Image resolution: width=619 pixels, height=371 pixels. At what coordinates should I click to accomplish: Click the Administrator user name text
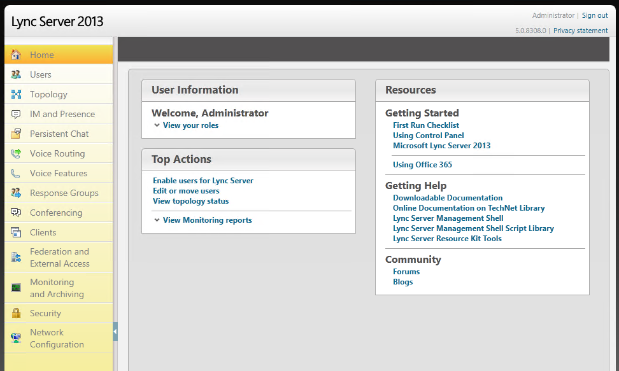pos(553,15)
